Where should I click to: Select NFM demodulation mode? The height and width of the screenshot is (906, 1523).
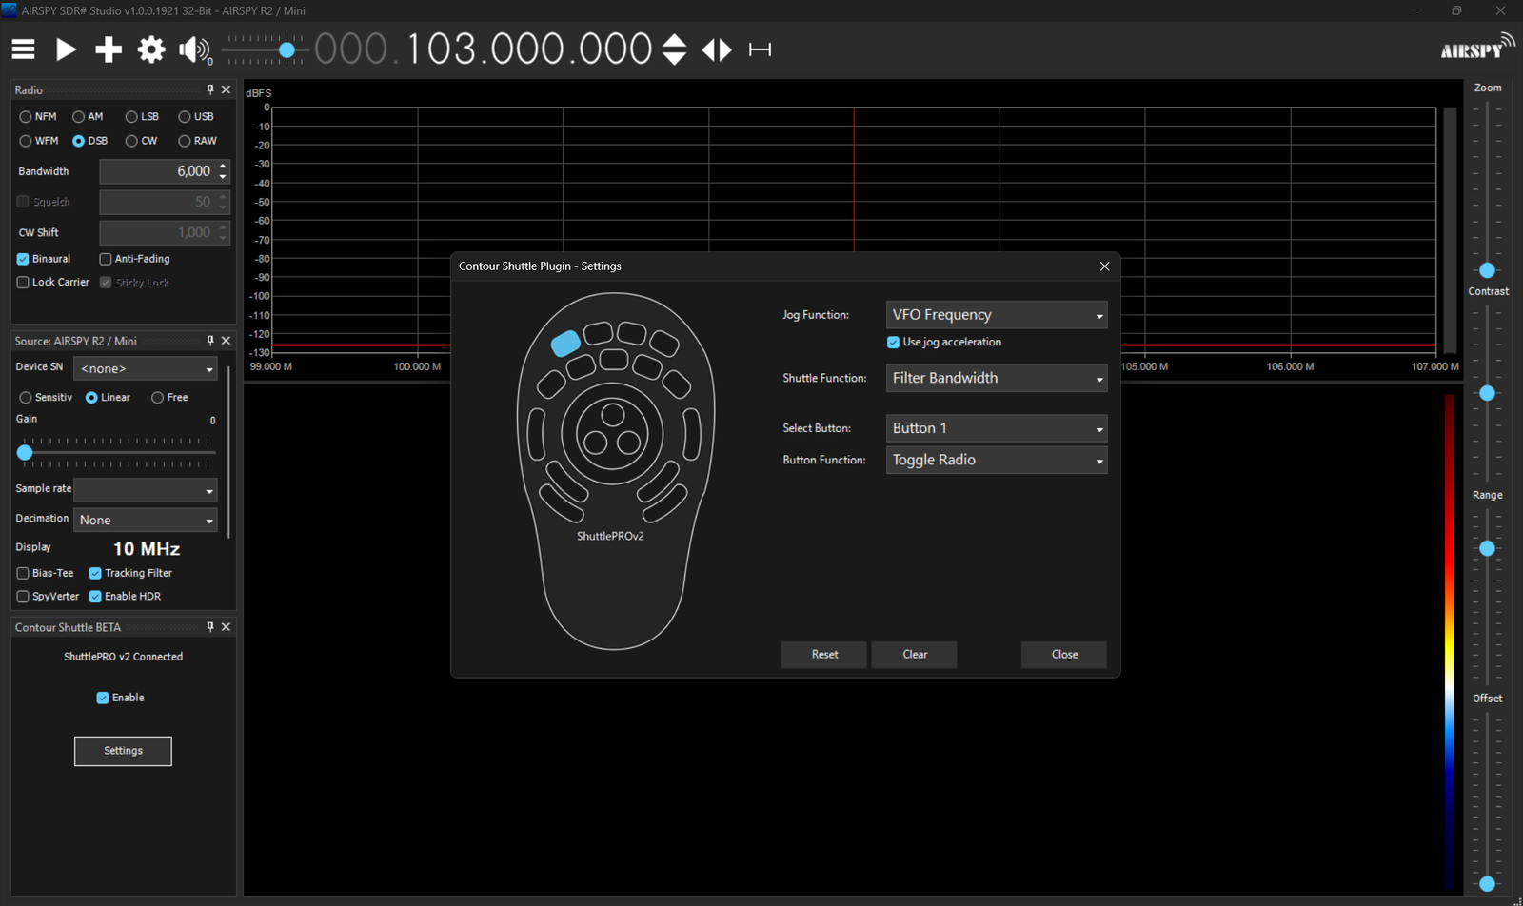37,117
